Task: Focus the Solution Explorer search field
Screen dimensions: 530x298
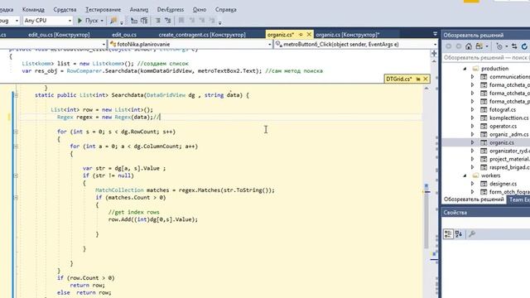Action: 486,58
